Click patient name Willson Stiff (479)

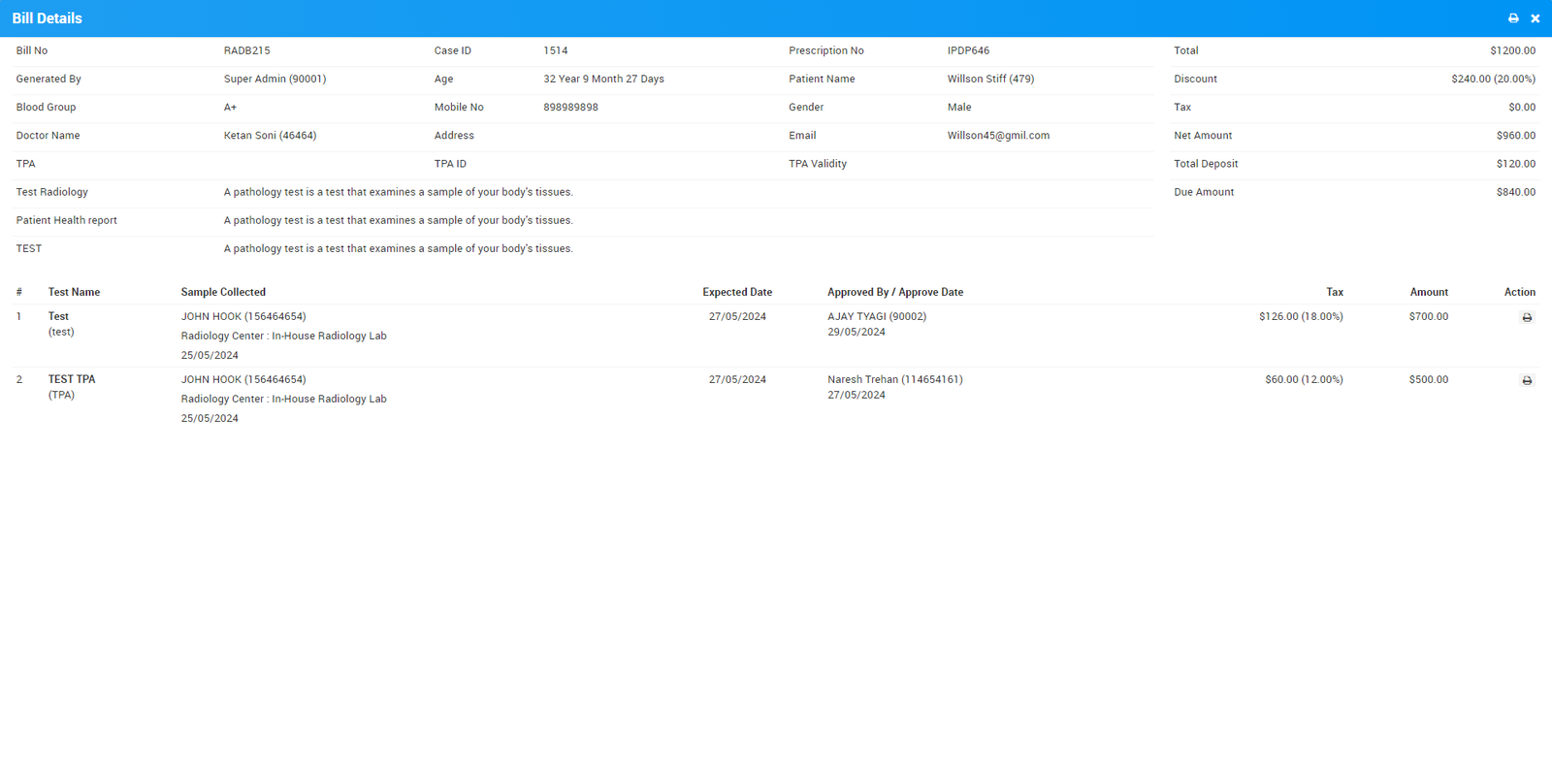click(x=990, y=79)
